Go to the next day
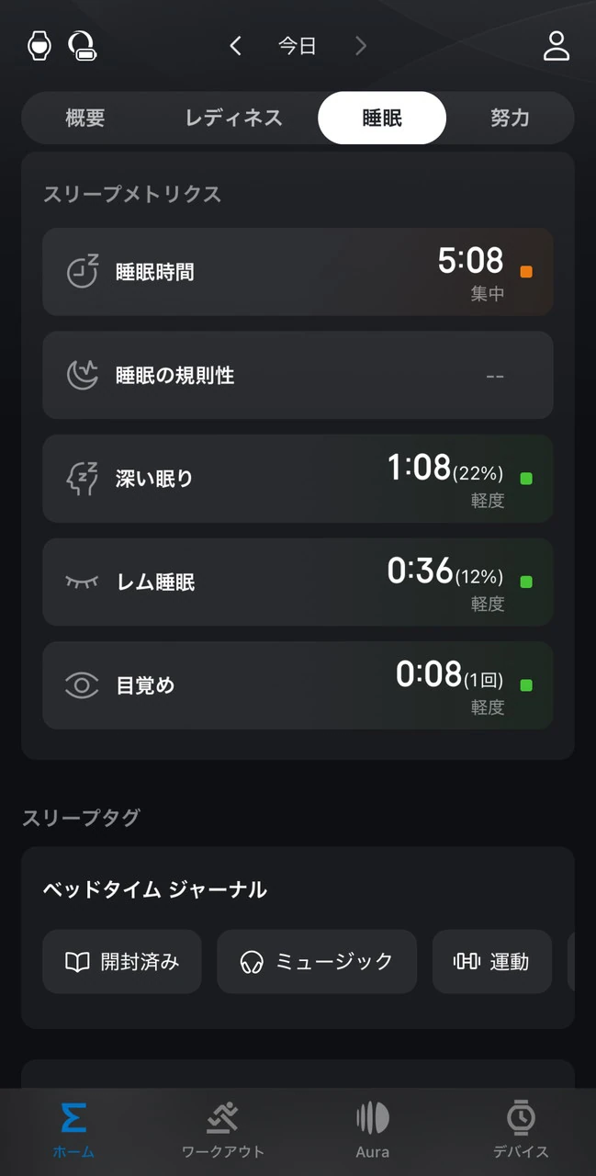This screenshot has width=596, height=1176. pyautogui.click(x=361, y=46)
